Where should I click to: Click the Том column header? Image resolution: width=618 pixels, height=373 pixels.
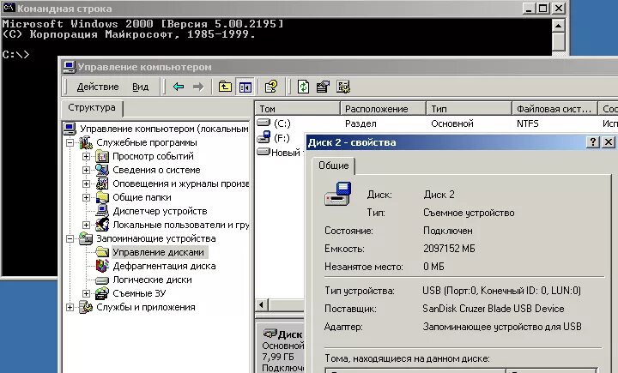click(x=298, y=109)
